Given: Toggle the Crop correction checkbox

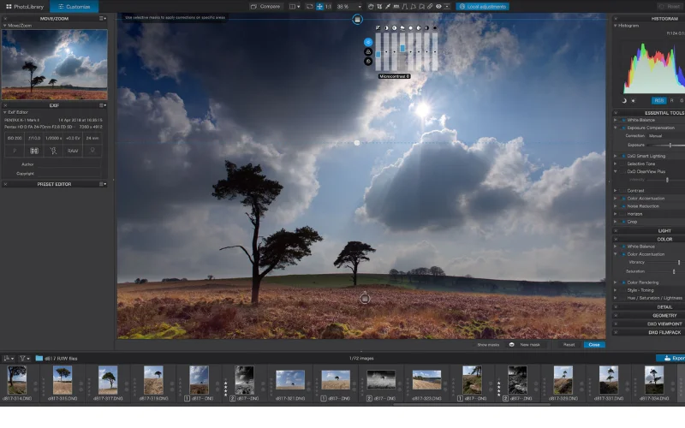Looking at the screenshot, I should (x=623, y=222).
